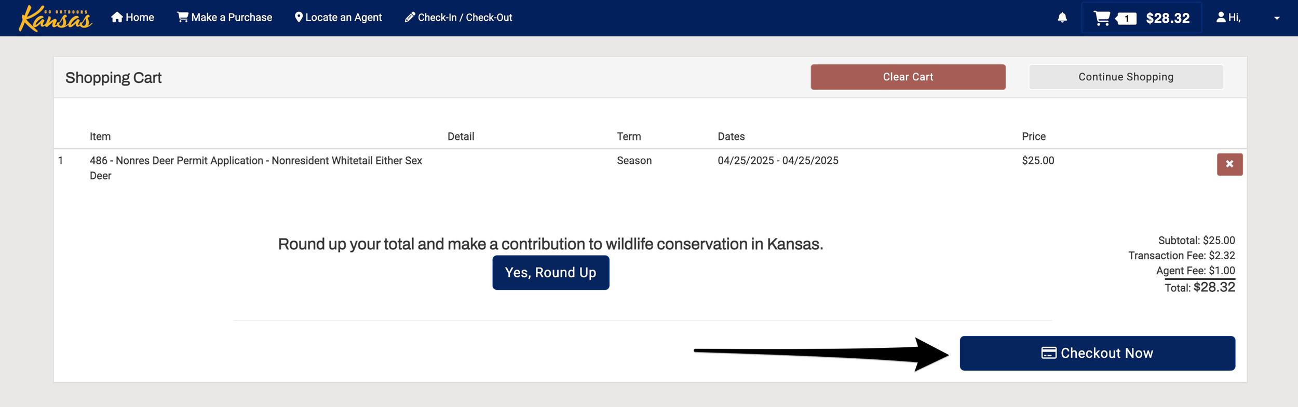Expand the cart total display showing $28.32
This screenshot has height=407, width=1298.
click(x=1171, y=17)
